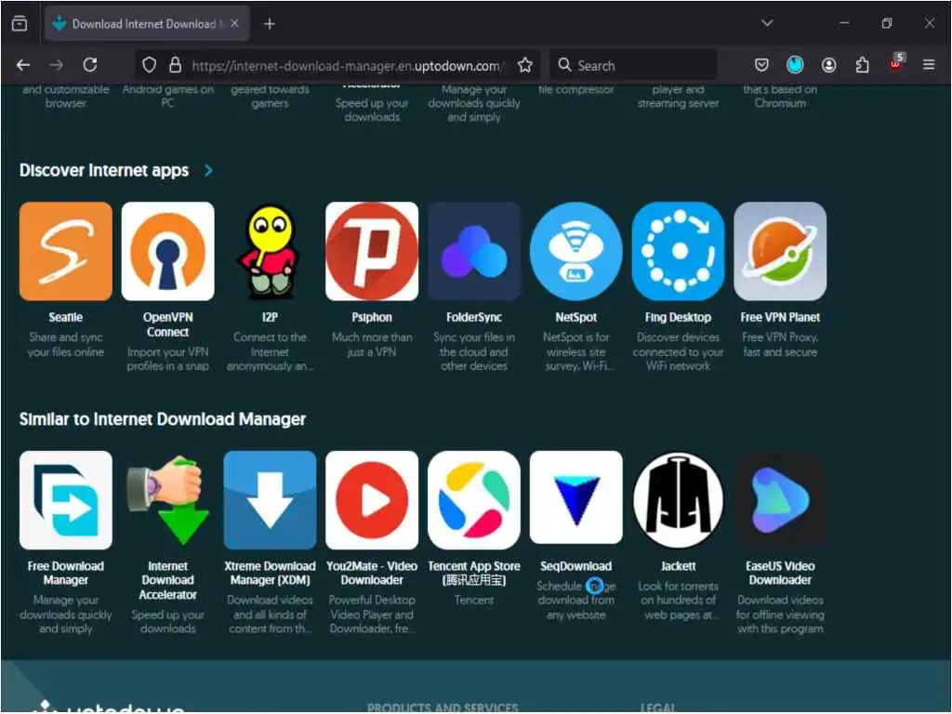Viewport: 952px width, 714px height.
Task: Reload the current page
Action: (90, 65)
